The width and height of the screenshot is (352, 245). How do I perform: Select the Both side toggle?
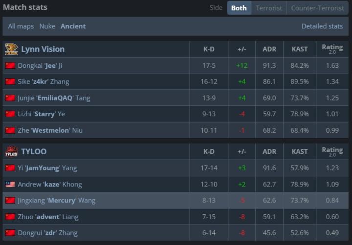click(239, 8)
